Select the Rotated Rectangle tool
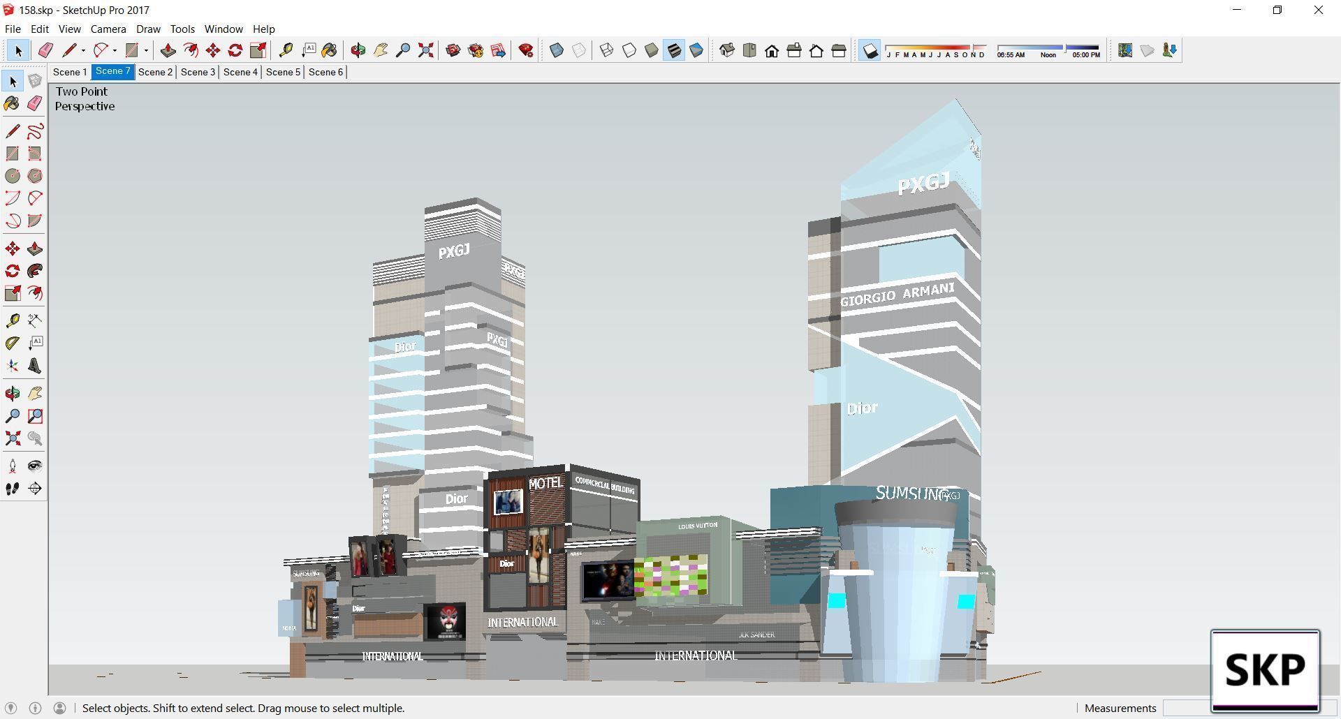1341x719 pixels. 35,154
